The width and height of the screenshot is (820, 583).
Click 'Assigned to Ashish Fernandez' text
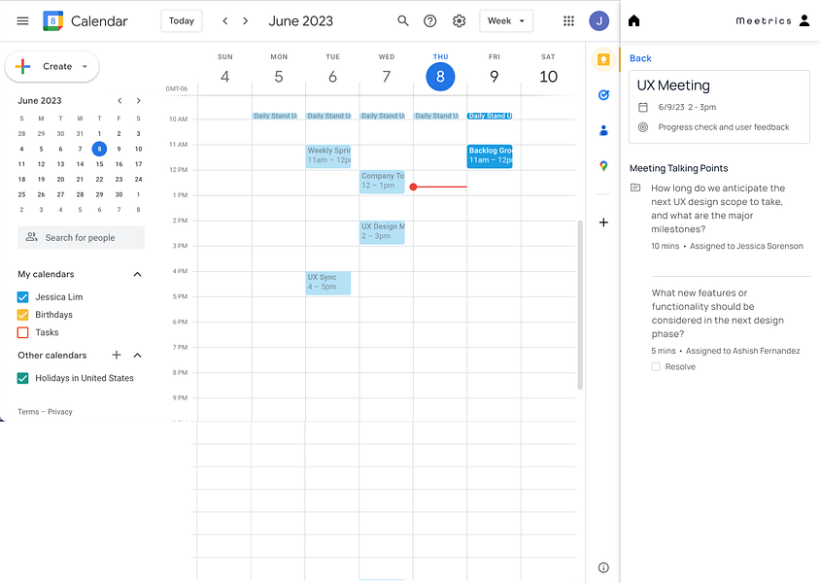742,351
